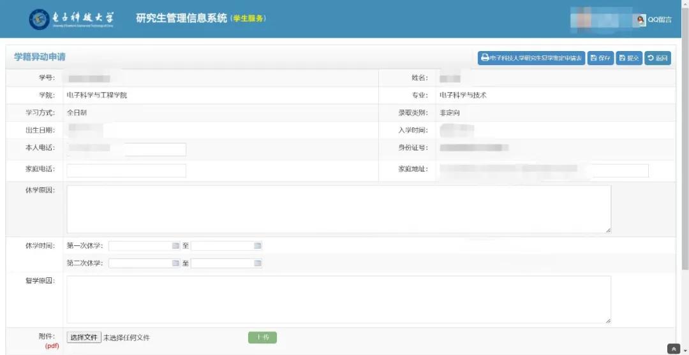Click the green 上传 upload button

click(x=262, y=337)
